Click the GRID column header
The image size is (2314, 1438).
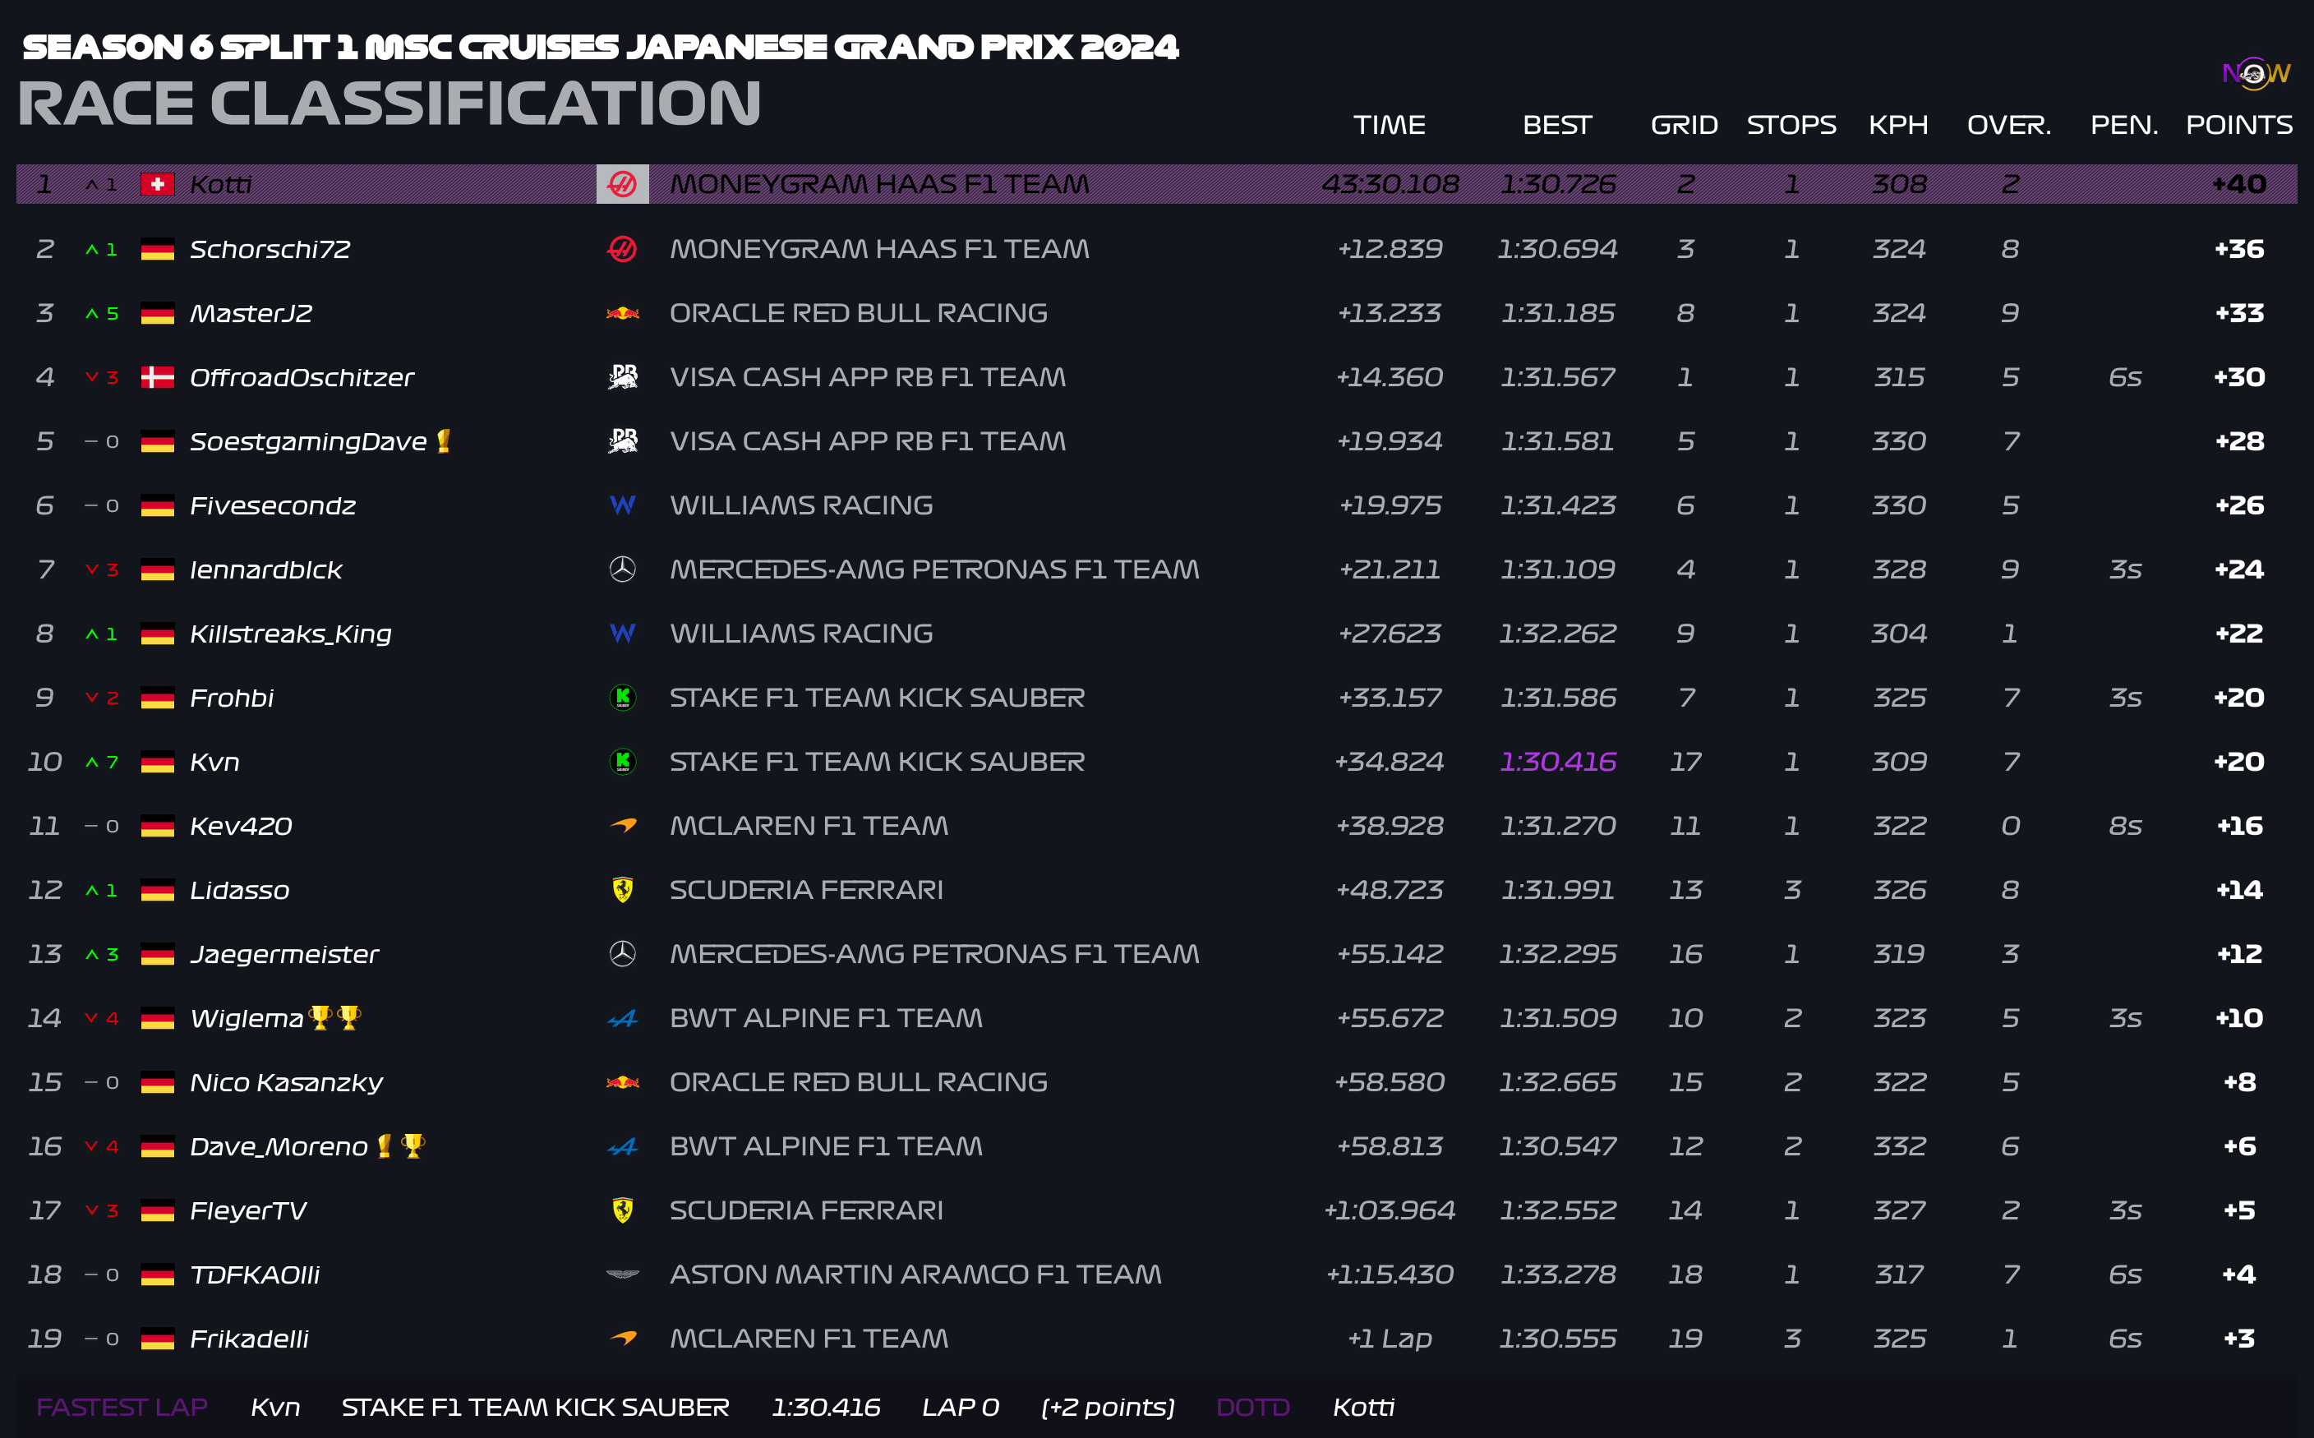[x=1685, y=125]
